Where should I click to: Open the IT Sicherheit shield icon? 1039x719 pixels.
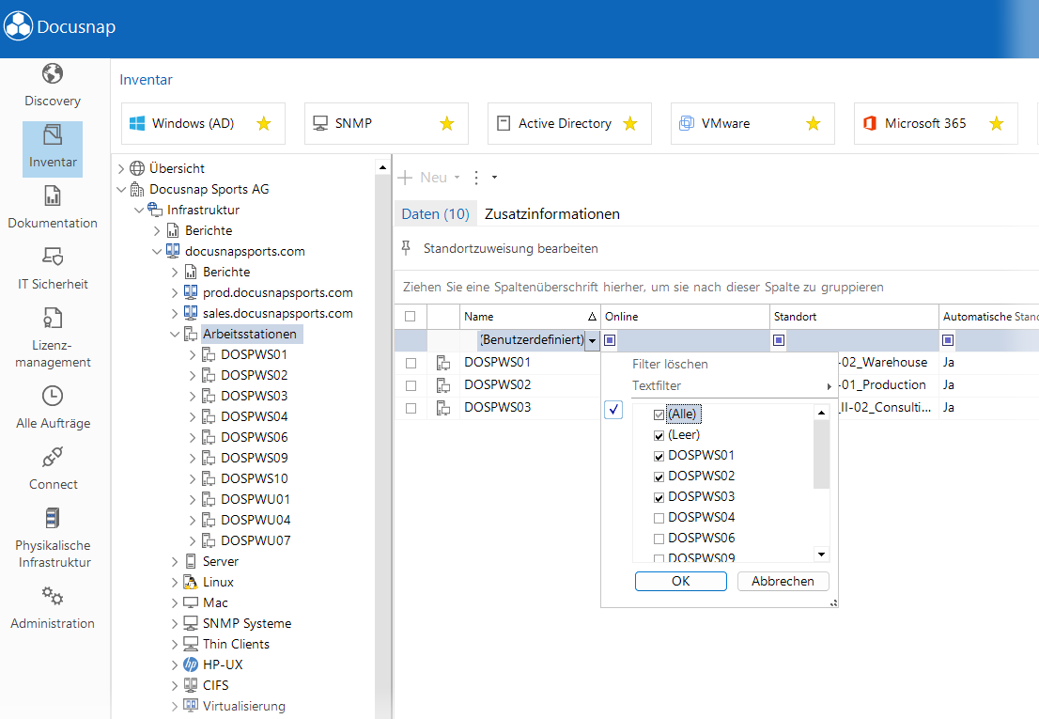pyautogui.click(x=53, y=257)
